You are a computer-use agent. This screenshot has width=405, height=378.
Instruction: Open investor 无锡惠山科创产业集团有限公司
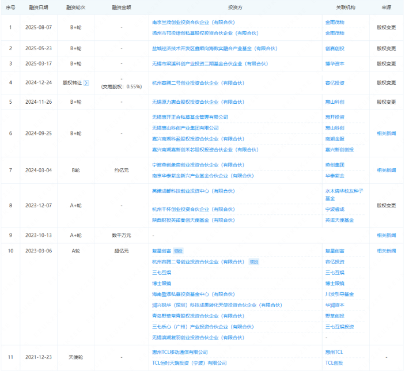[x=185, y=128]
